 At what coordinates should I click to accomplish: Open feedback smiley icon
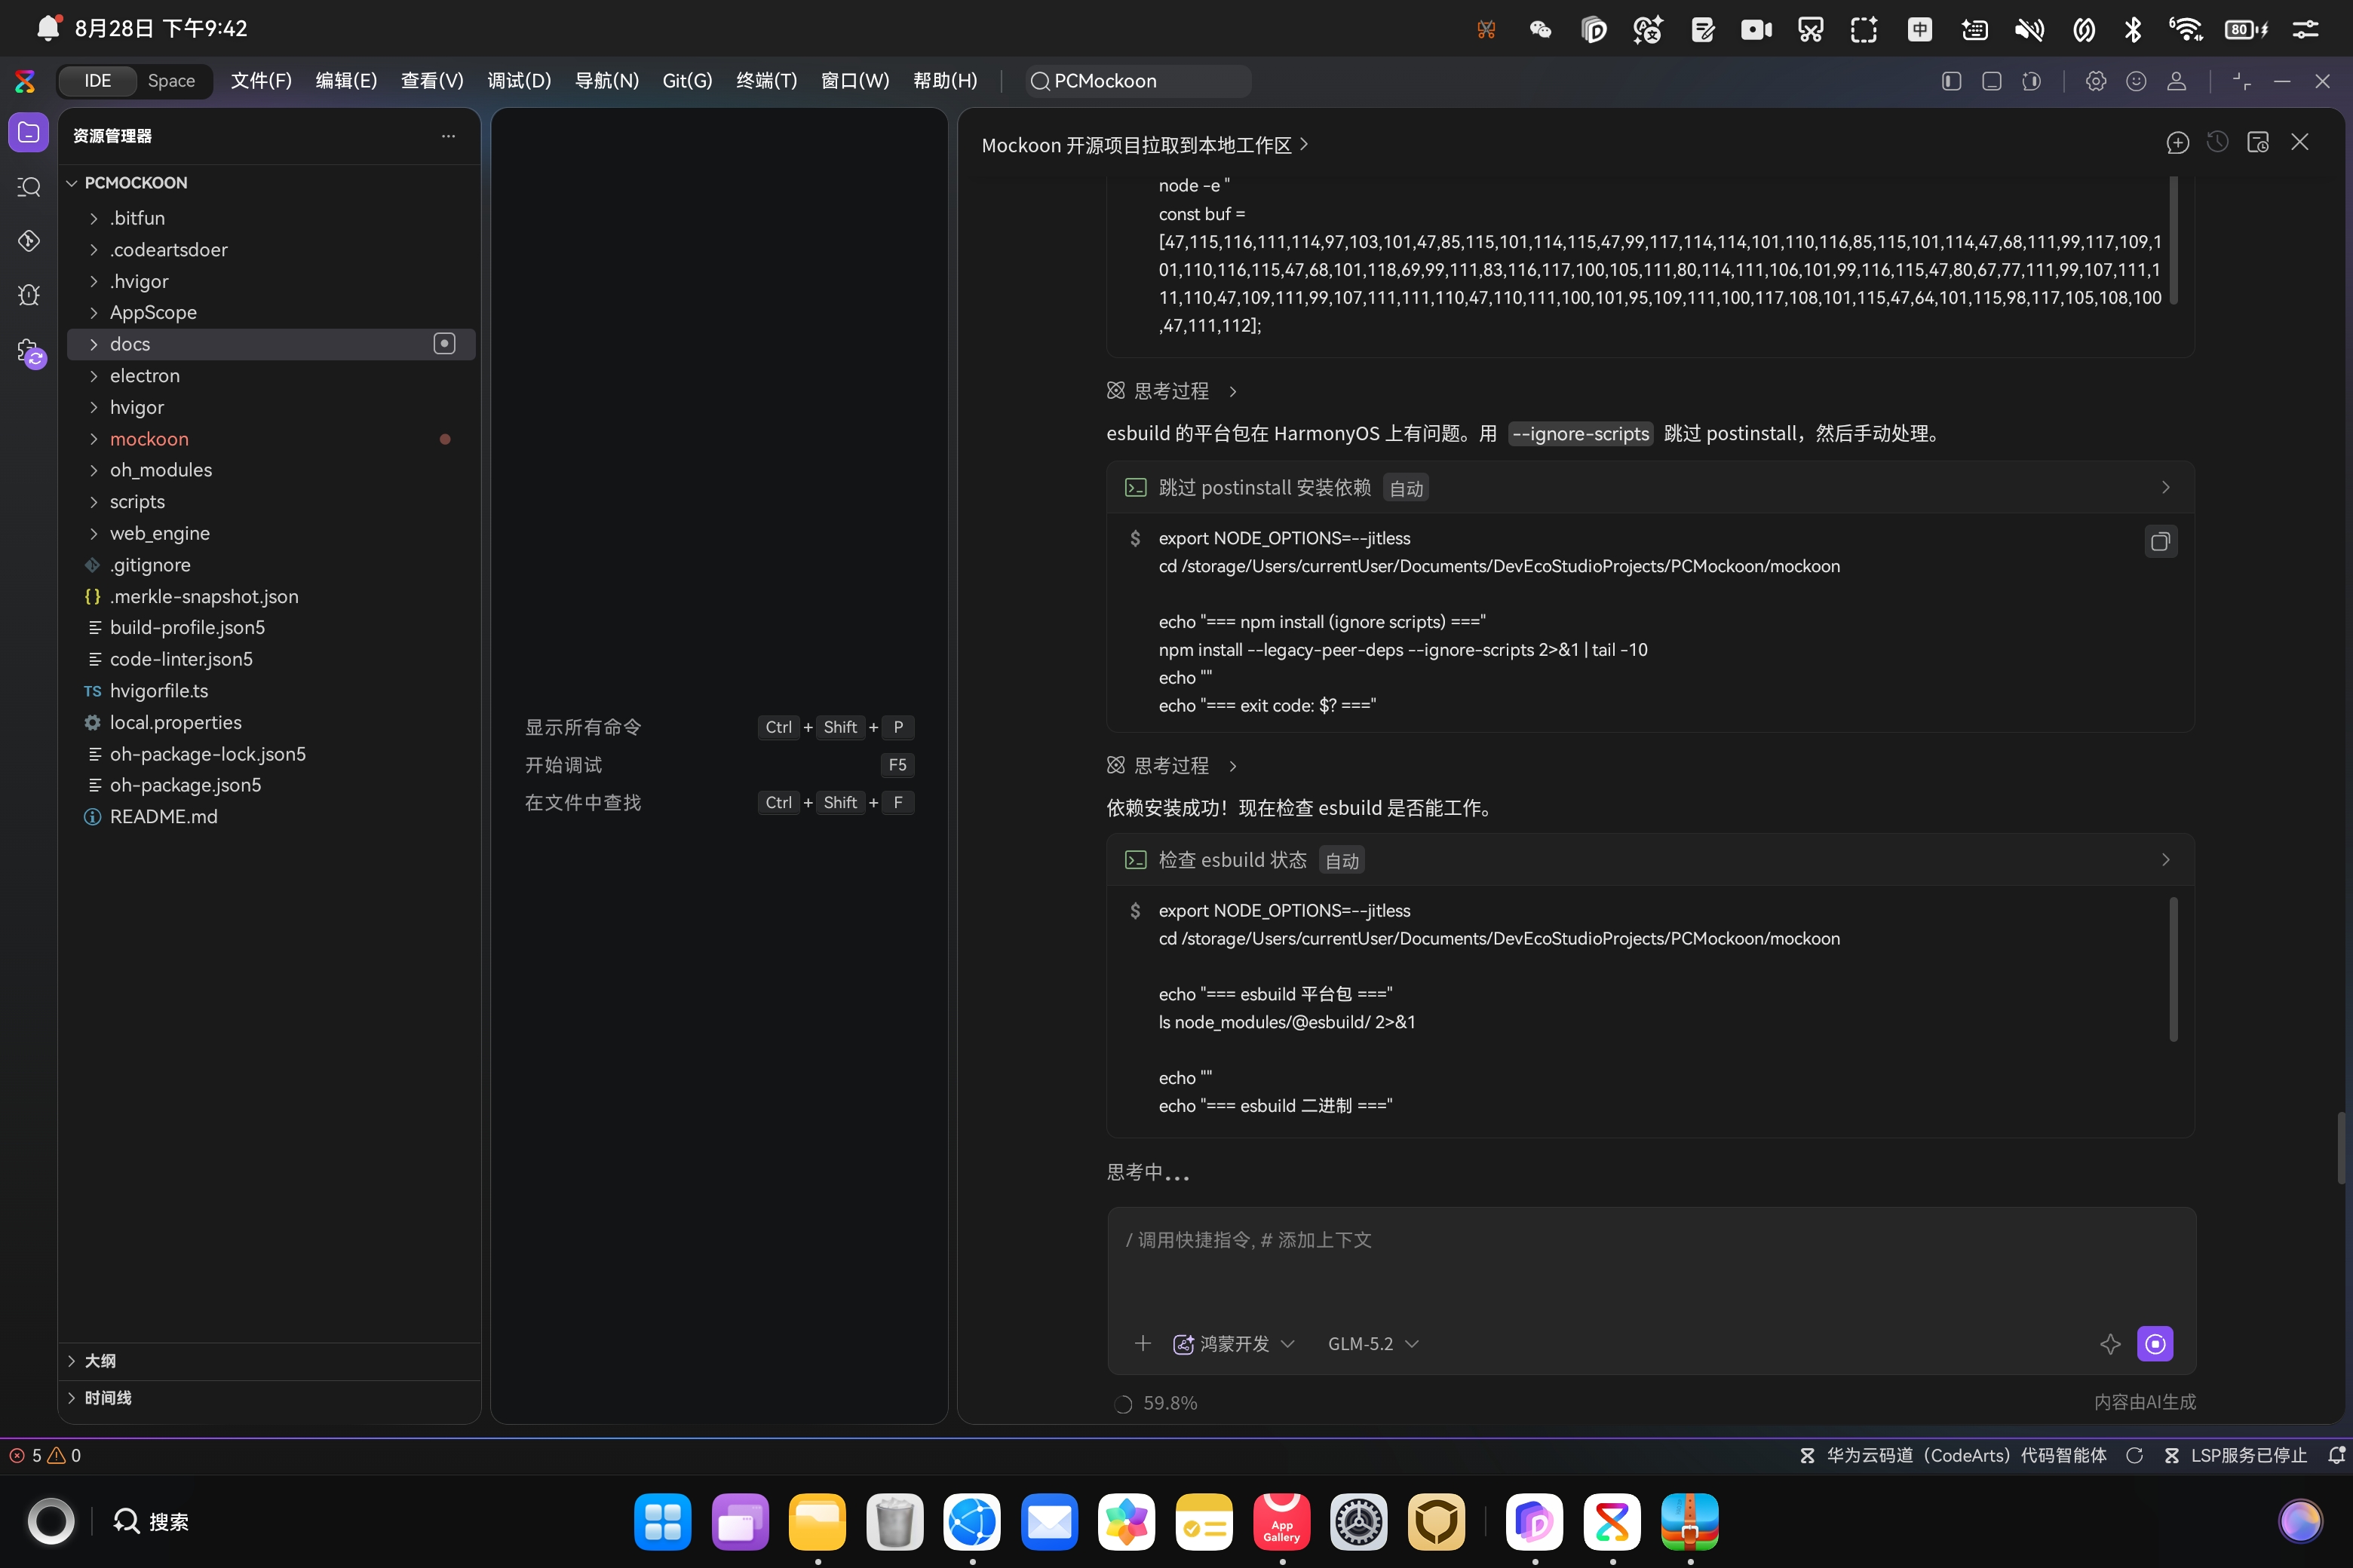pos(2136,81)
